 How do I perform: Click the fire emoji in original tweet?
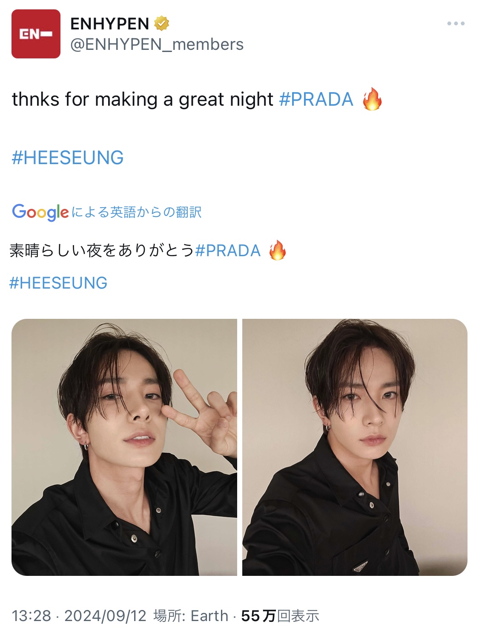pyautogui.click(x=372, y=99)
